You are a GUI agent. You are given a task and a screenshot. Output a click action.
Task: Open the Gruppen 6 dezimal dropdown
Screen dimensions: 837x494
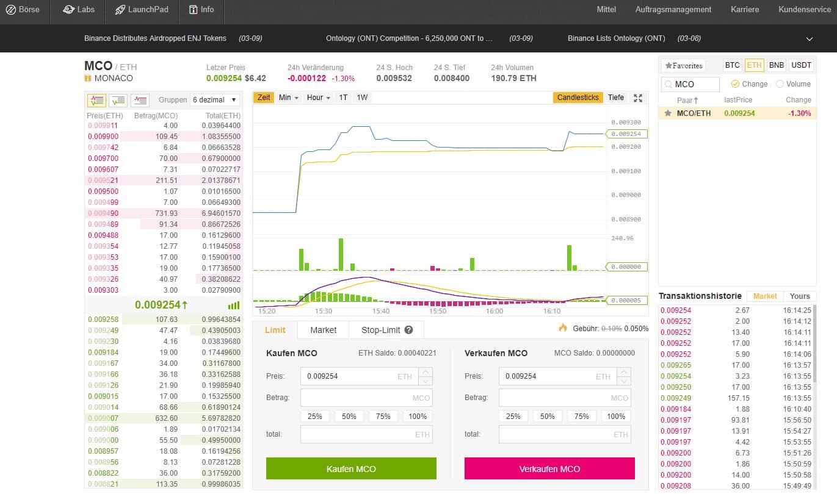[214, 100]
